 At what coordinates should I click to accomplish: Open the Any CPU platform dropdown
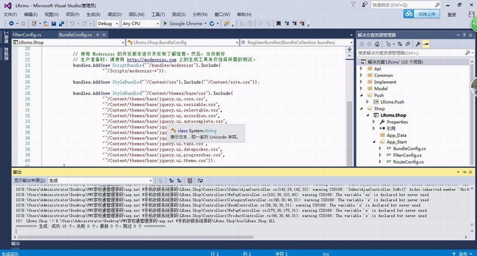(140, 24)
